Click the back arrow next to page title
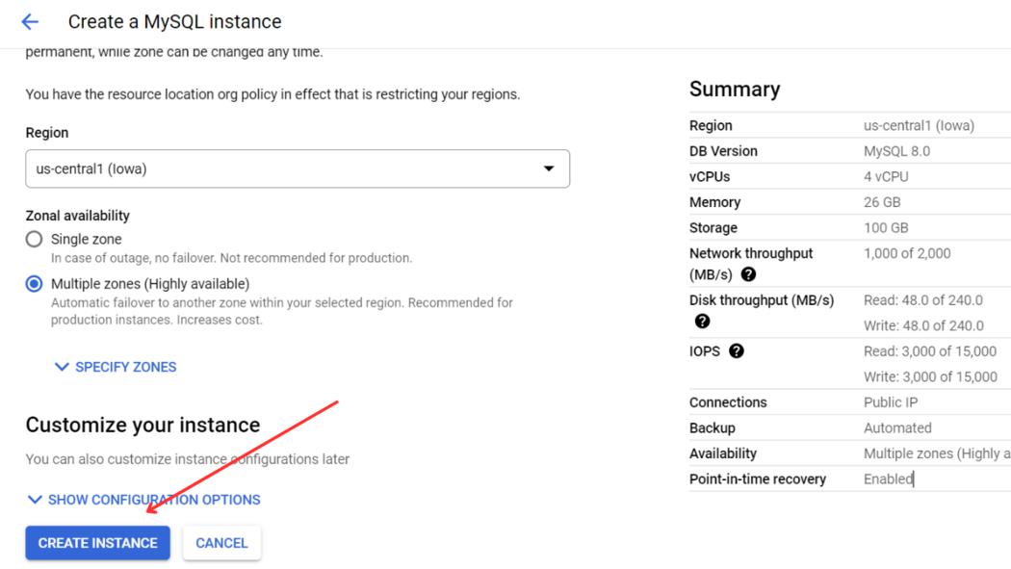The height and width of the screenshot is (569, 1011). click(30, 21)
